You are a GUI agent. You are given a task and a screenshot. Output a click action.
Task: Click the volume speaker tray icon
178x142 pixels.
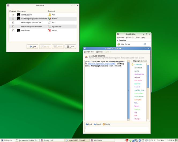[146, 140]
